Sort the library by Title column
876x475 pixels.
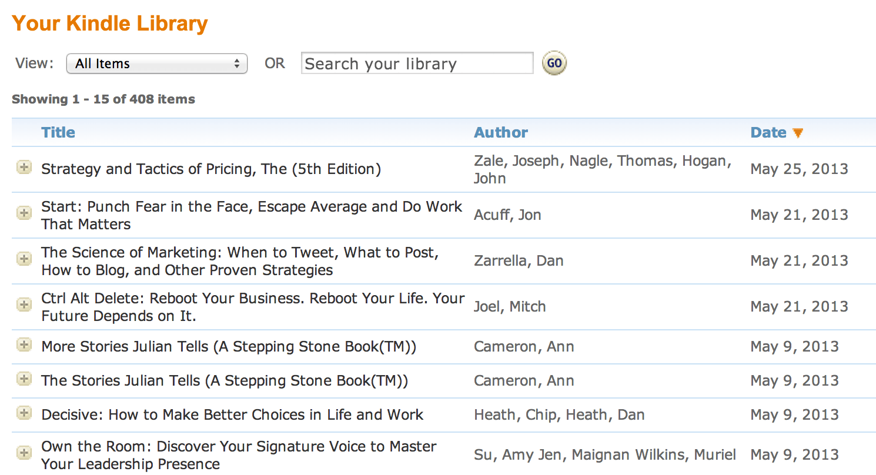click(58, 132)
